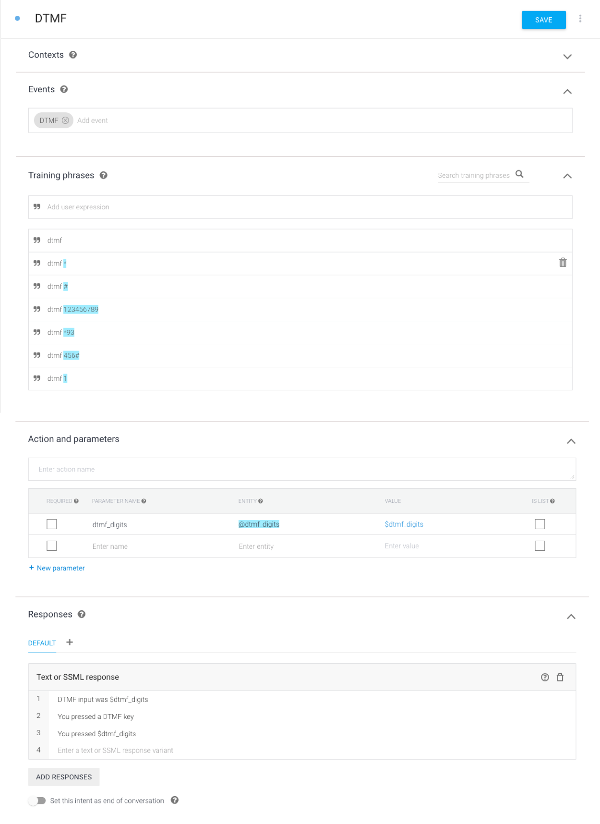
Task: Select the DEFAULT responses tab
Action: (x=42, y=643)
